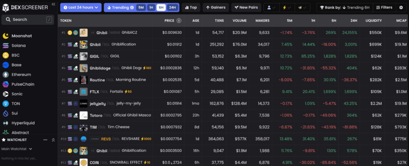Click the Hyperliquid chain icon
The width and height of the screenshot is (409, 166).
click(x=6, y=123)
